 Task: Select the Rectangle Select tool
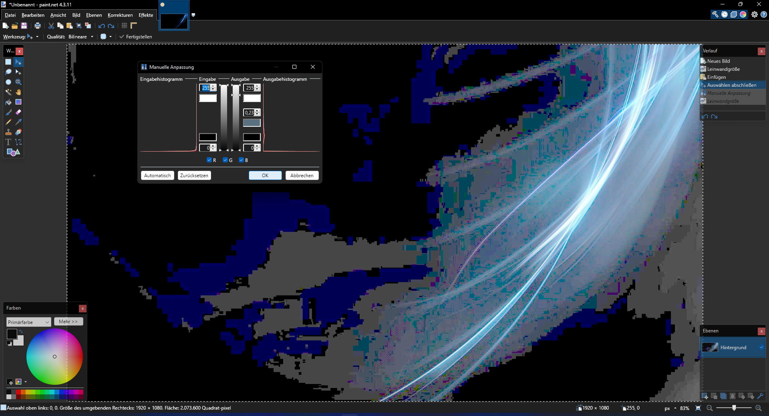8,62
